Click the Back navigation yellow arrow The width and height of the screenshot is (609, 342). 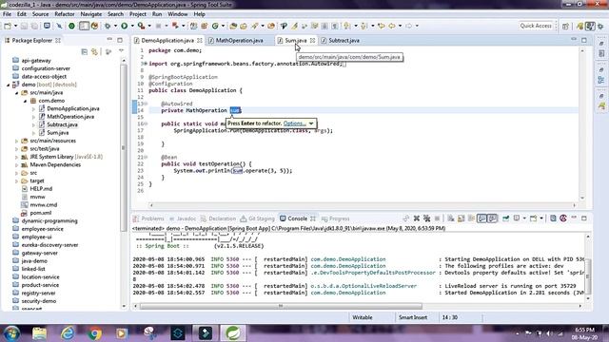pyautogui.click(x=392, y=26)
